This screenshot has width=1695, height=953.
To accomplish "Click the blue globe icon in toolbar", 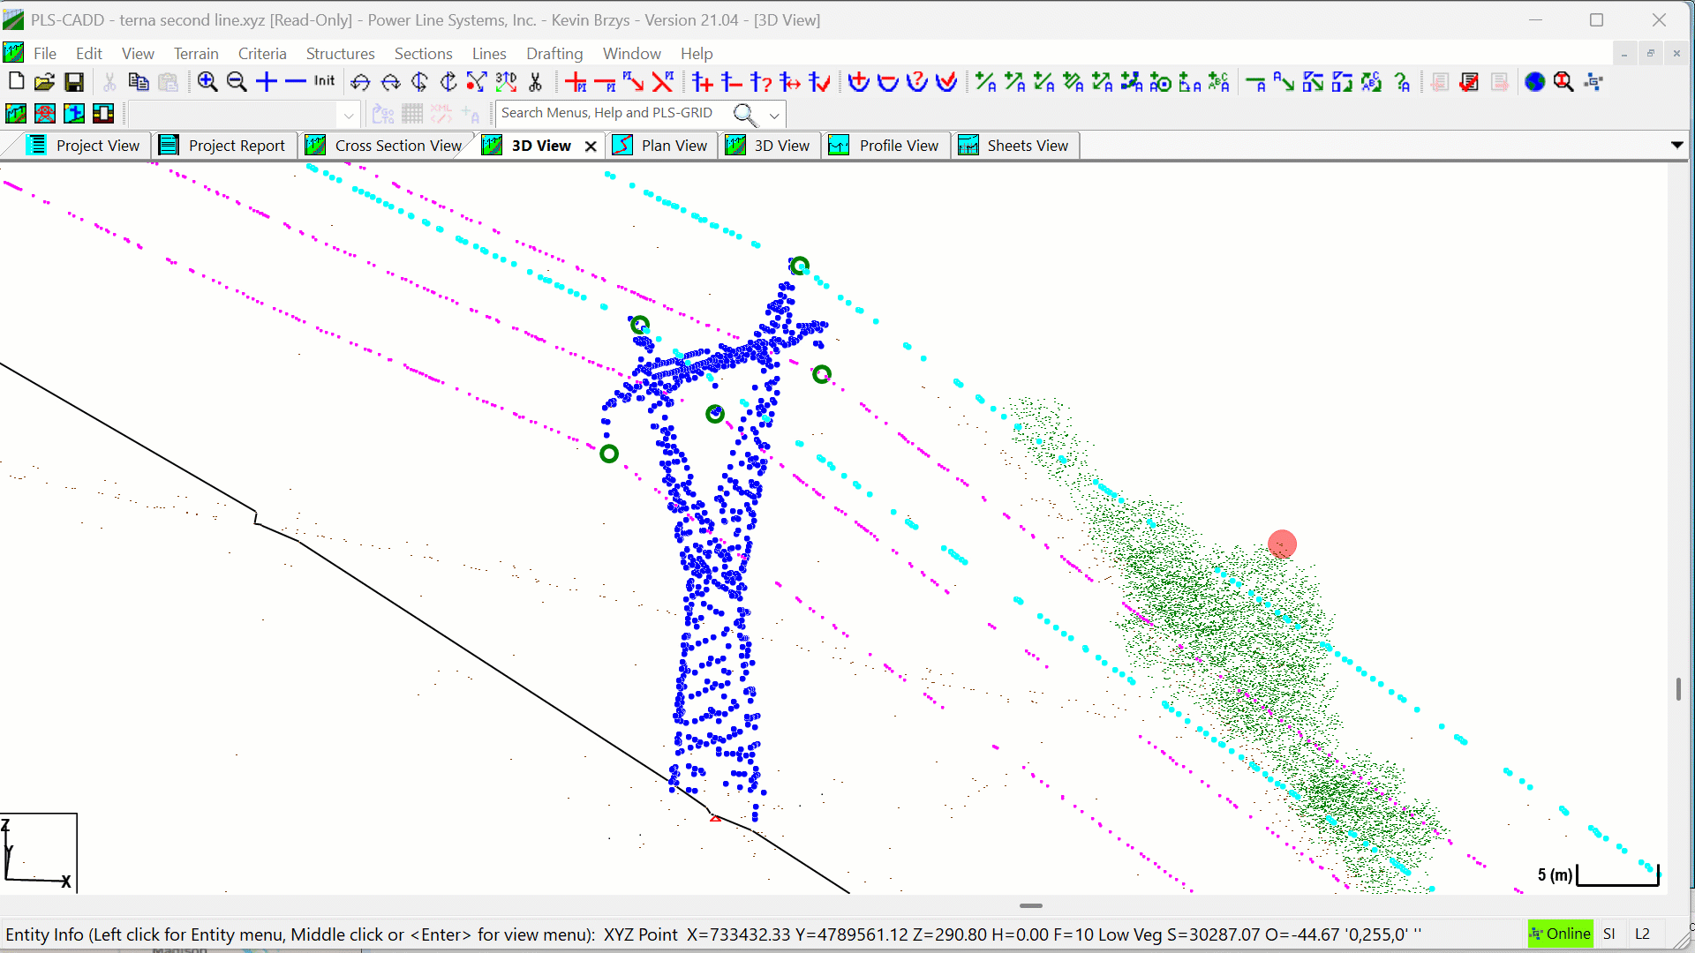I will click(1535, 82).
